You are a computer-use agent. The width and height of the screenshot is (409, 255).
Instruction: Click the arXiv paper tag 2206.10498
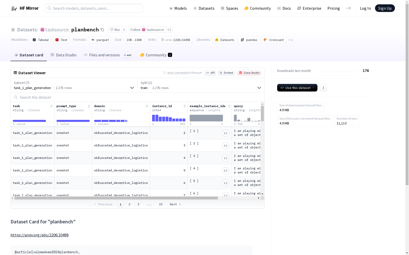[176, 40]
